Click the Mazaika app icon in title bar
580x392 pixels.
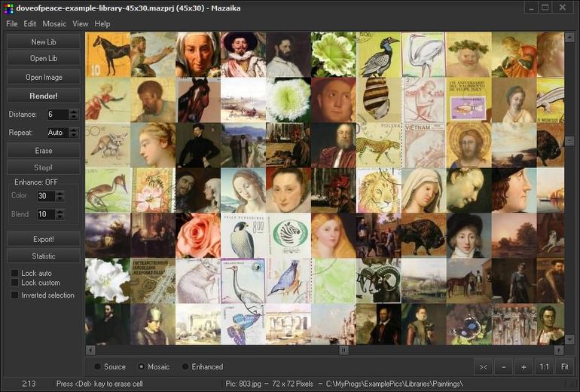(8, 8)
